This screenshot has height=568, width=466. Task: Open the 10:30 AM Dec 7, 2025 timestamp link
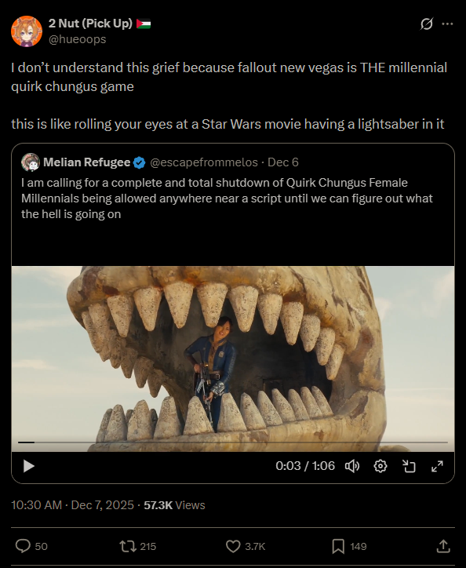click(72, 505)
